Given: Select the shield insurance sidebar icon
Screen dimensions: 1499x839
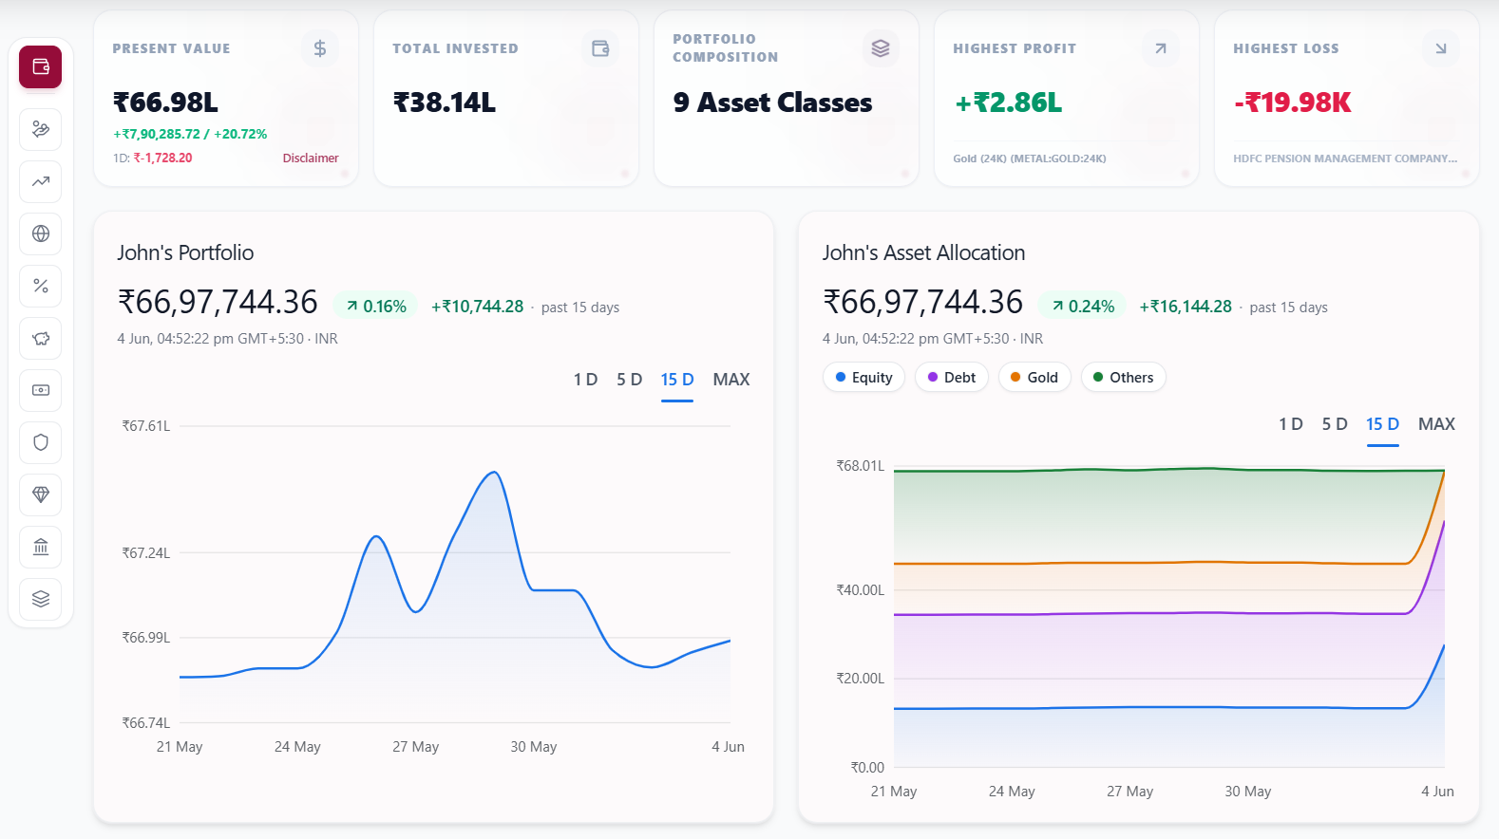Looking at the screenshot, I should point(41,442).
